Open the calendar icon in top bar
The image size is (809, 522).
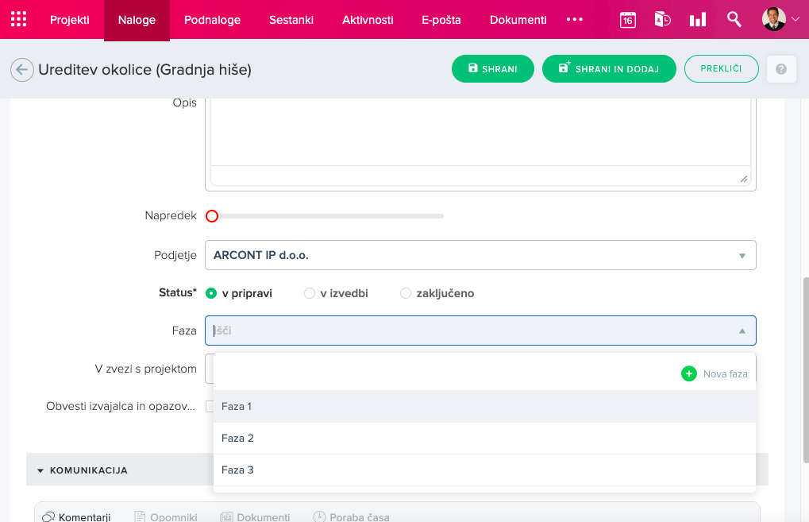627,20
